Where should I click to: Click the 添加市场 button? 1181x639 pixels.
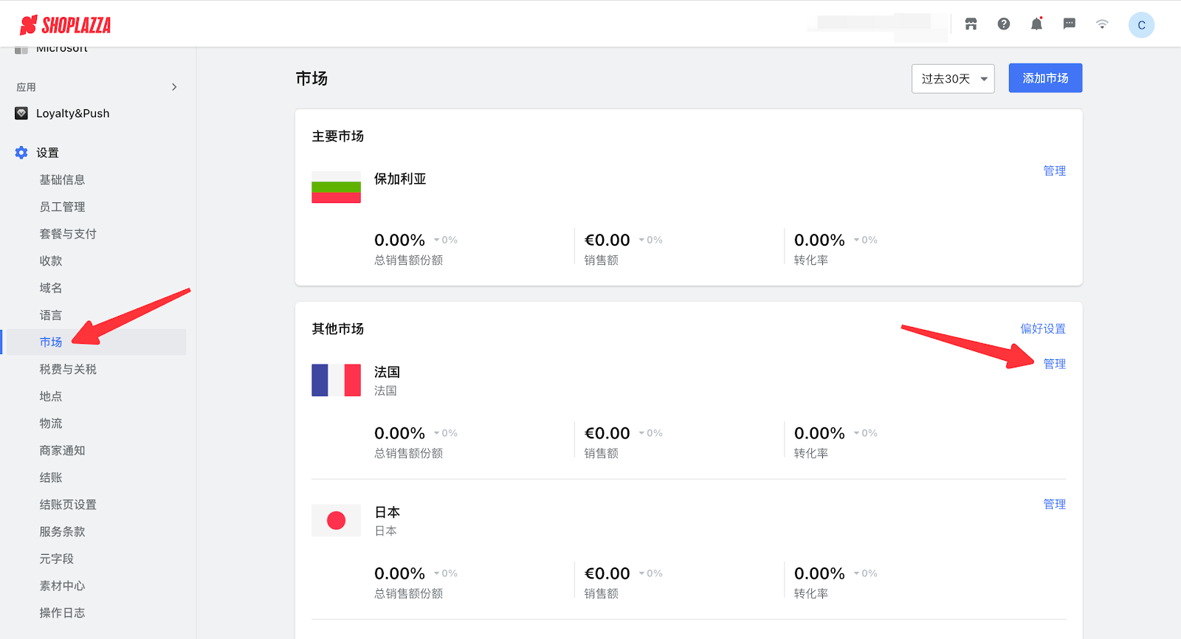tap(1045, 78)
